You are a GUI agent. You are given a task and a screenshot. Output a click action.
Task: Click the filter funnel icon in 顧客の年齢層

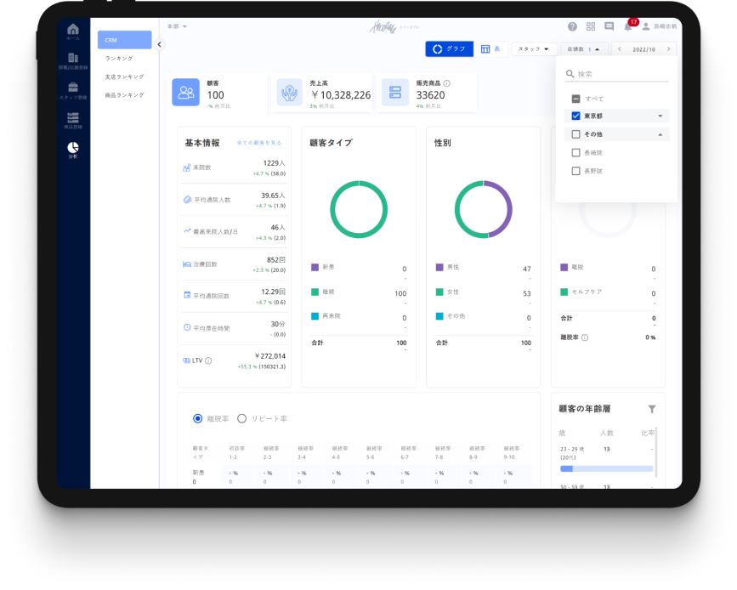tap(652, 409)
